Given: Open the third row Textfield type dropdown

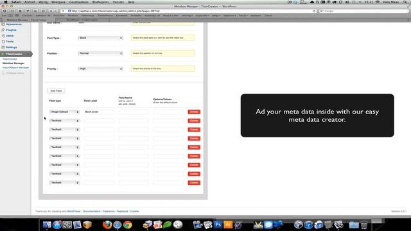Looking at the screenshot, I should point(64,130).
